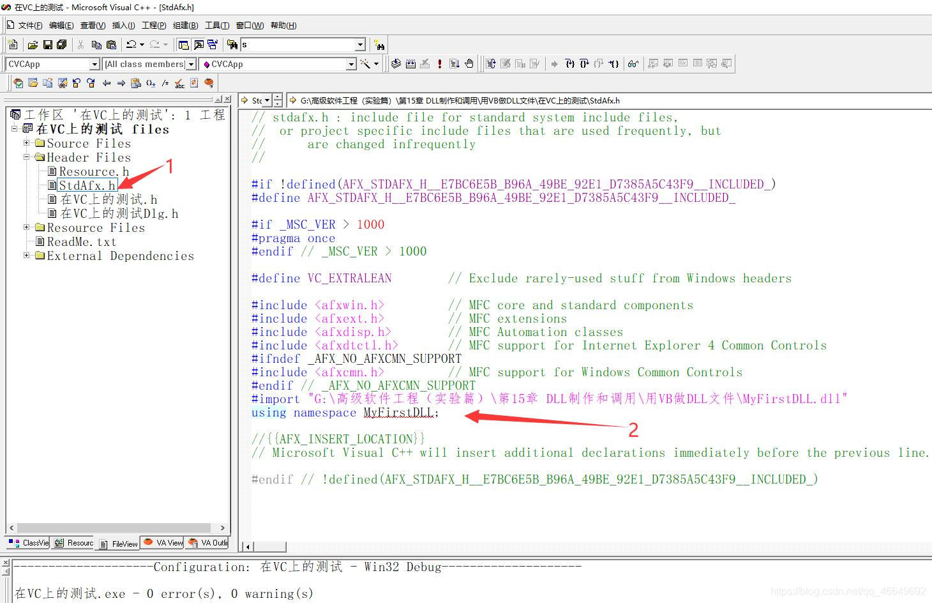Viewport: 932px width, 603px height.
Task: Click the Go debug icon
Action: 455,64
